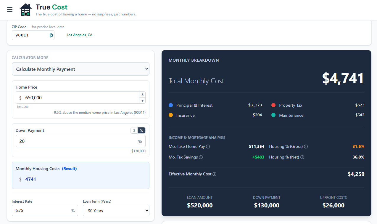Click the 31.6% gross housing percentage

358,147
